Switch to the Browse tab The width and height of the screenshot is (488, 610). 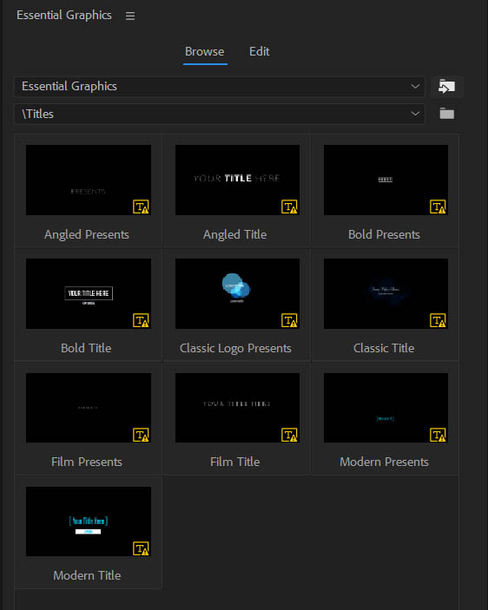(x=205, y=51)
